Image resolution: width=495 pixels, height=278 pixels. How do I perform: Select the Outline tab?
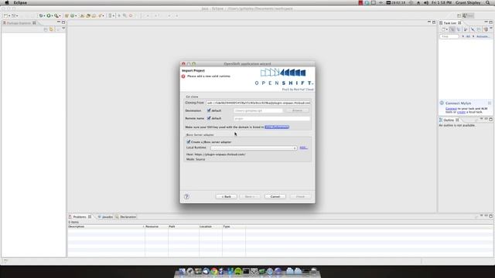coord(449,120)
